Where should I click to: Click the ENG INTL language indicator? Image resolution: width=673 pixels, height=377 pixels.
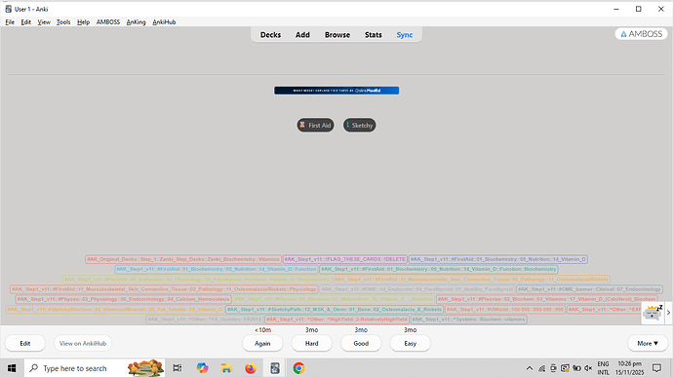[603, 368]
